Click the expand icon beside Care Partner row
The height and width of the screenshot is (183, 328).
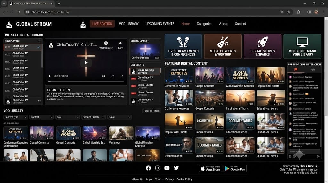coord(39,101)
